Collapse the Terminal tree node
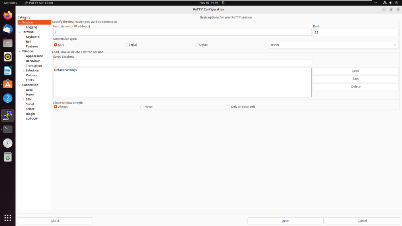The width and height of the screenshot is (402, 226). click(x=20, y=32)
